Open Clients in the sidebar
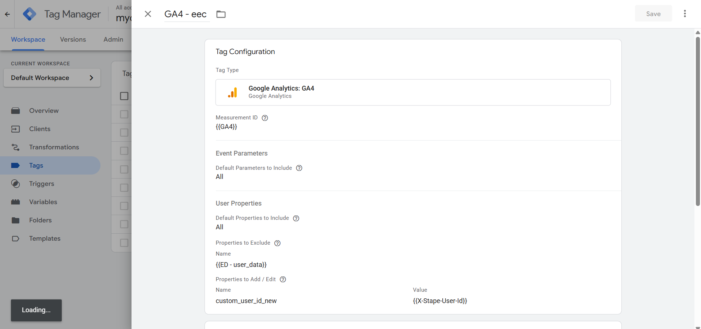Image resolution: width=701 pixels, height=329 pixels. tap(40, 129)
